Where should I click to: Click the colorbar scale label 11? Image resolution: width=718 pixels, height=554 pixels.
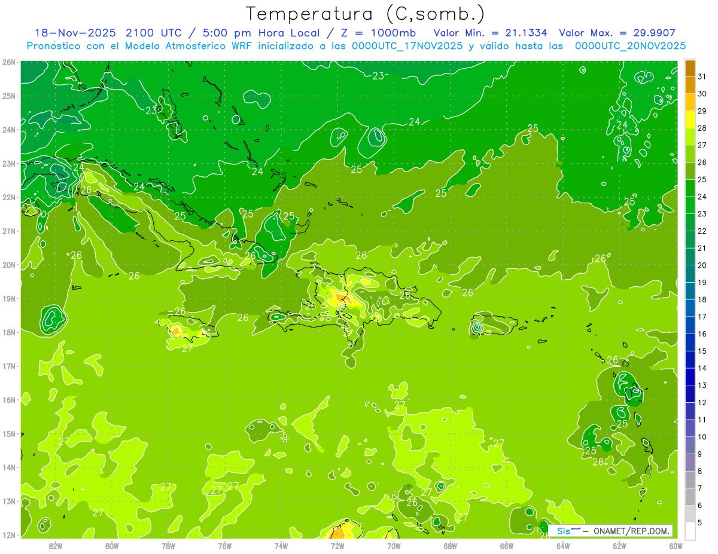(x=702, y=420)
